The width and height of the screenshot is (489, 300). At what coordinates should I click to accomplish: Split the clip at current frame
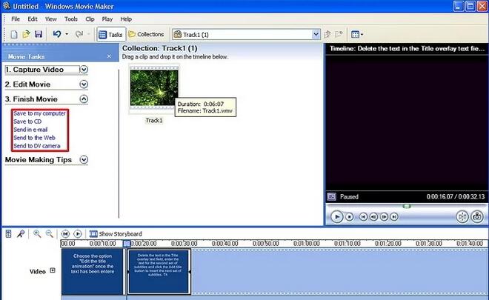pyautogui.click(x=462, y=216)
